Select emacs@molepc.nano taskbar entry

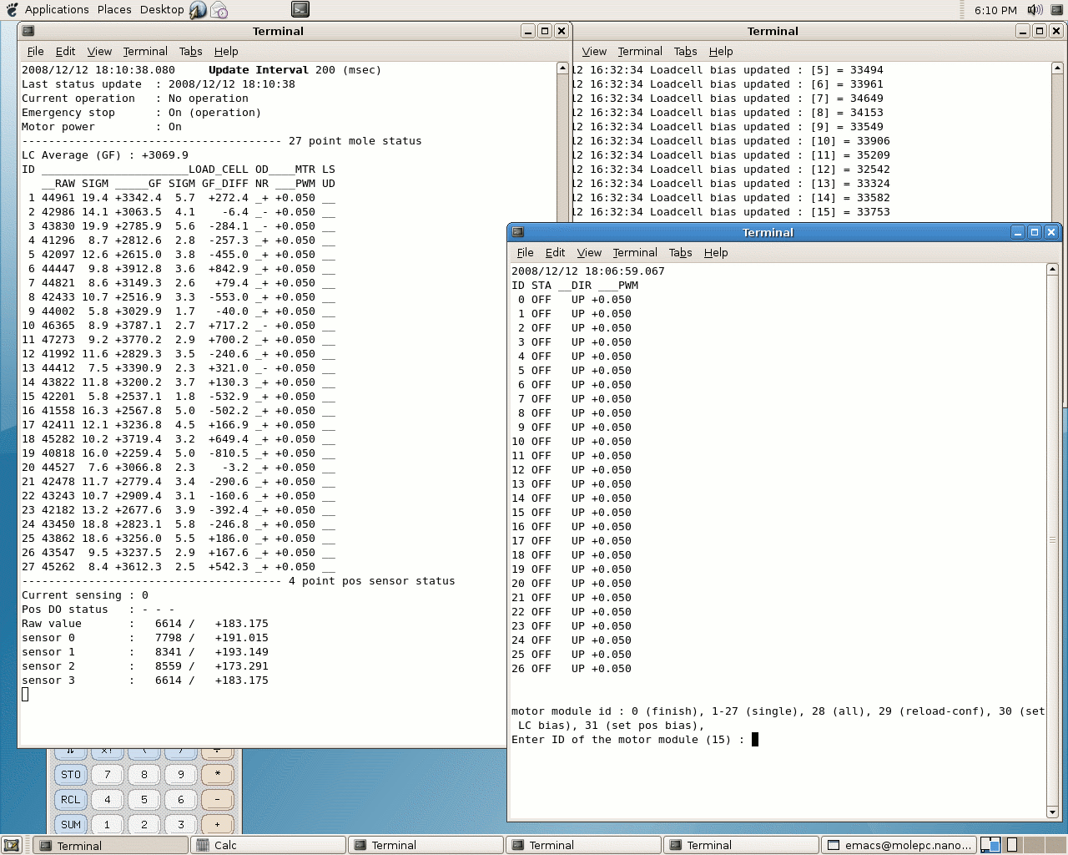point(899,845)
